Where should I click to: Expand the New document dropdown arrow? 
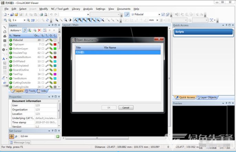tap(8, 14)
